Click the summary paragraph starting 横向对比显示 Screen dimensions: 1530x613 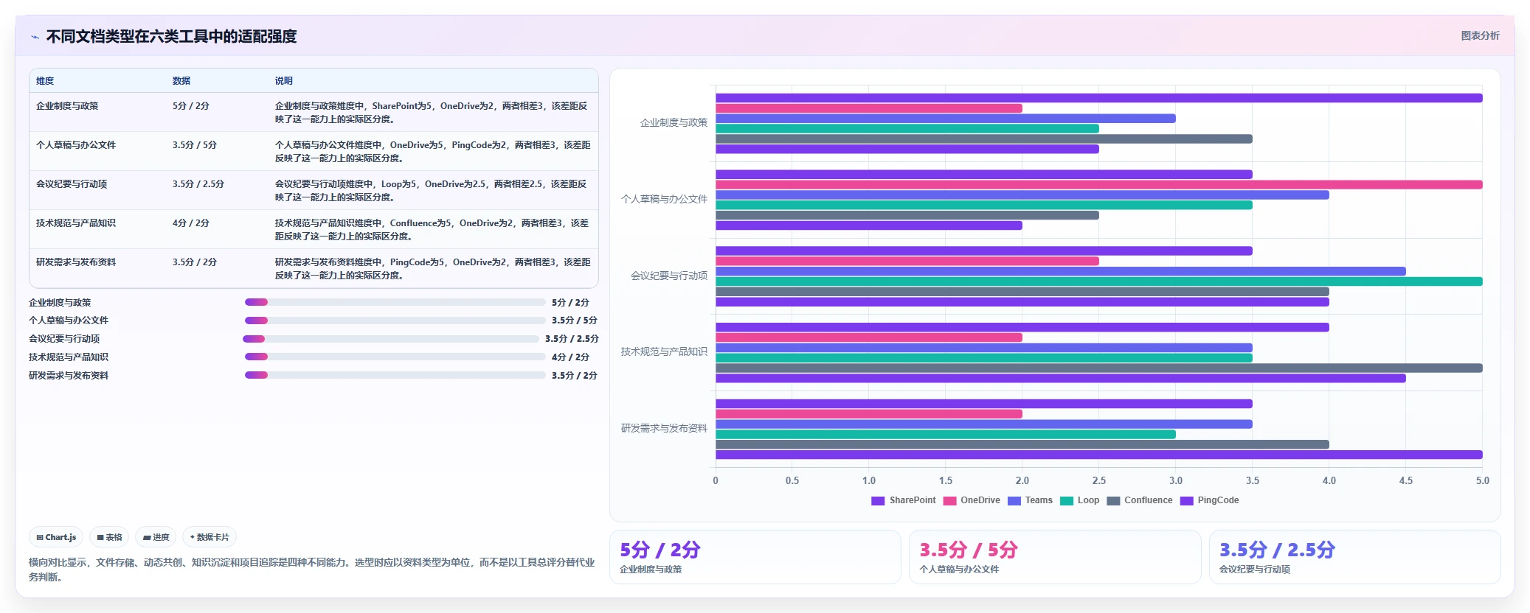(311, 570)
